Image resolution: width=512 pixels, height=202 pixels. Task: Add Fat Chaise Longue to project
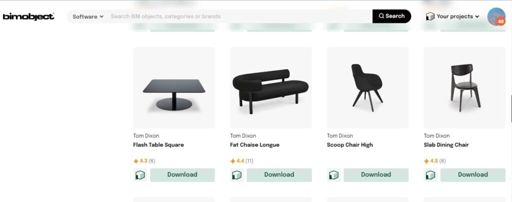click(237, 175)
